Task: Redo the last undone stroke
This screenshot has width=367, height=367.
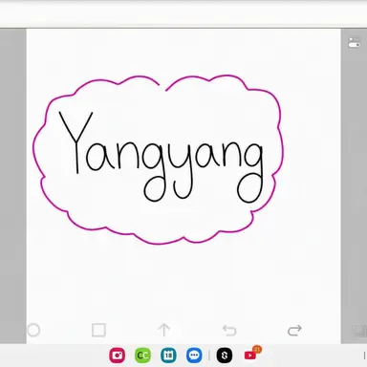Action: [294, 331]
